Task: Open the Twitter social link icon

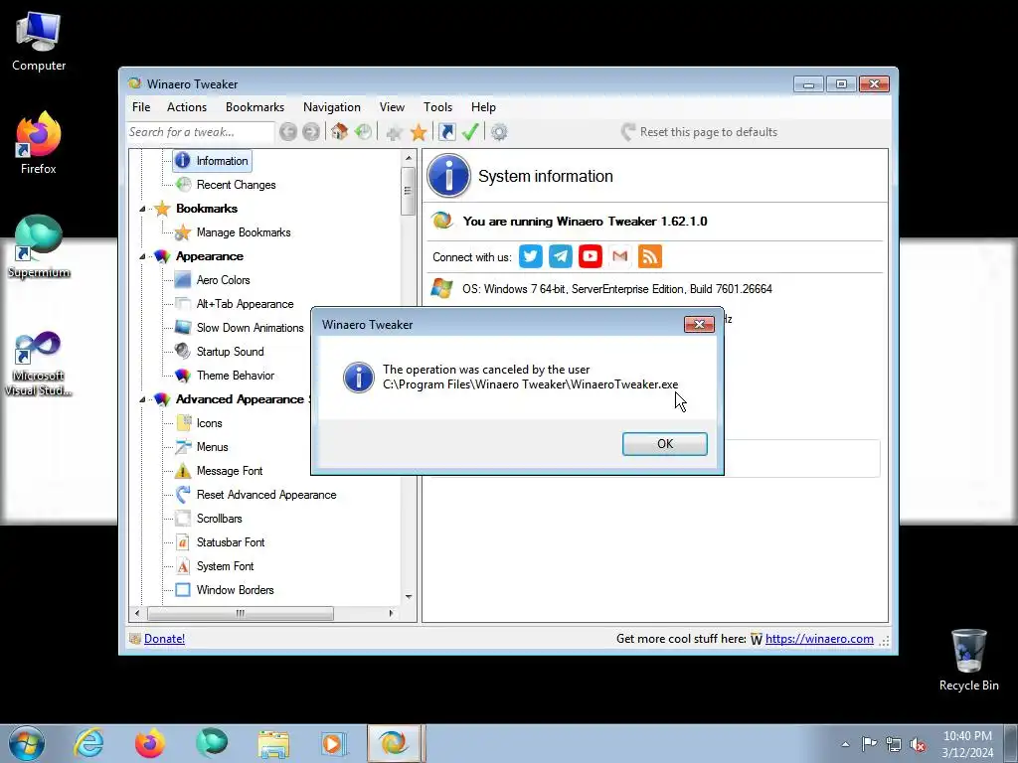Action: [531, 256]
